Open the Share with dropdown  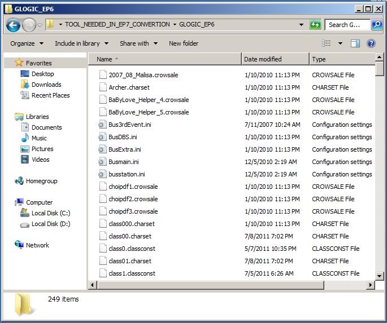click(138, 43)
